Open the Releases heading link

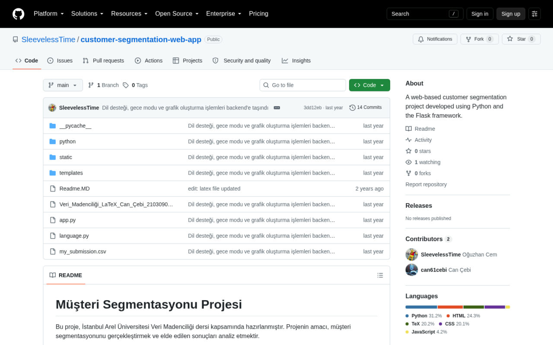[419, 206]
